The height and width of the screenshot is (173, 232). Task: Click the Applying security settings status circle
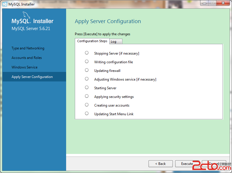87,96
